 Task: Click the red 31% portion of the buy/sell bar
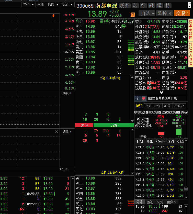[84, 125]
